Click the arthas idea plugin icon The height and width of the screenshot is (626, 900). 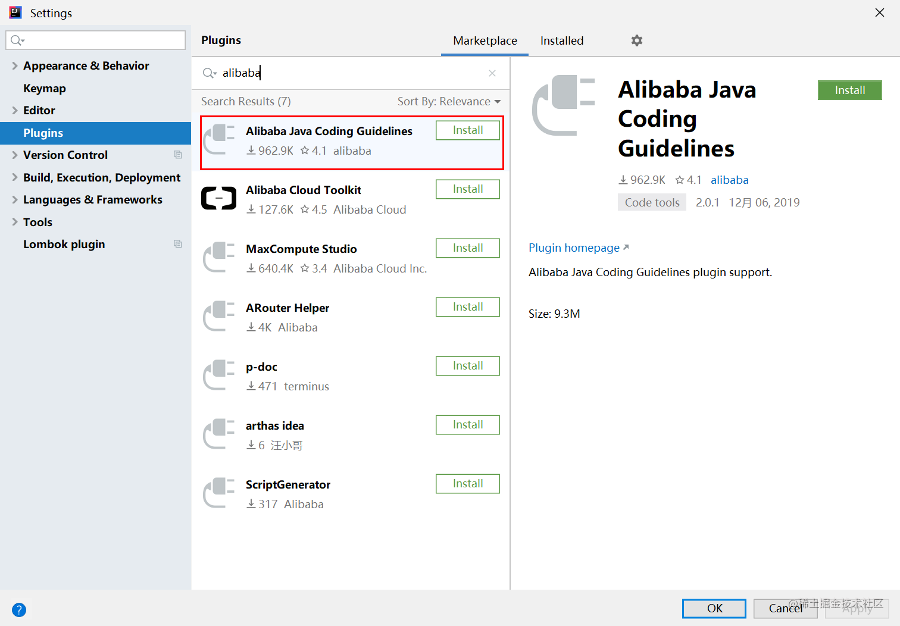(219, 434)
